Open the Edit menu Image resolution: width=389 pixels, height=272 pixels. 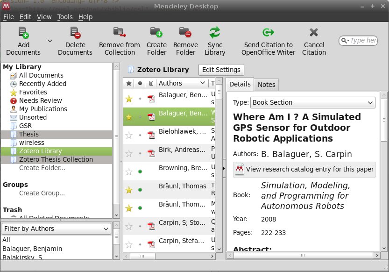(25, 17)
